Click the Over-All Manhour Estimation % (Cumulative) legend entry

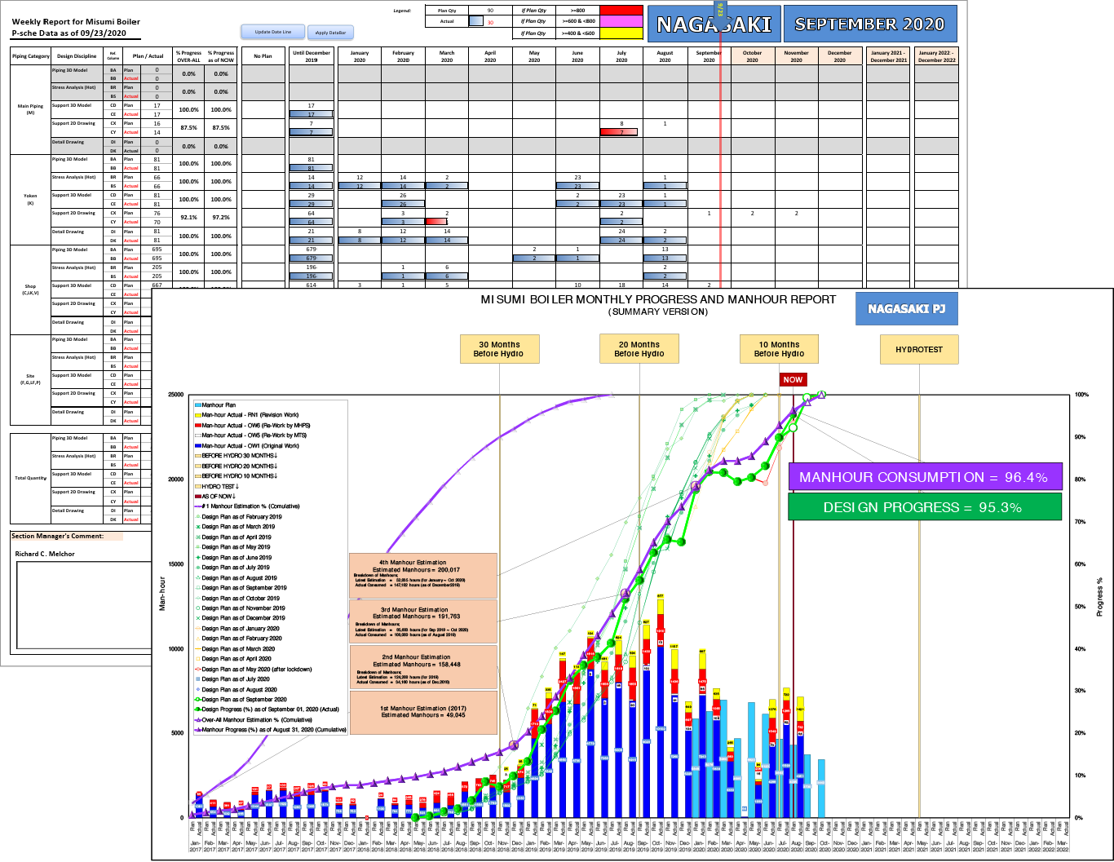pos(253,720)
